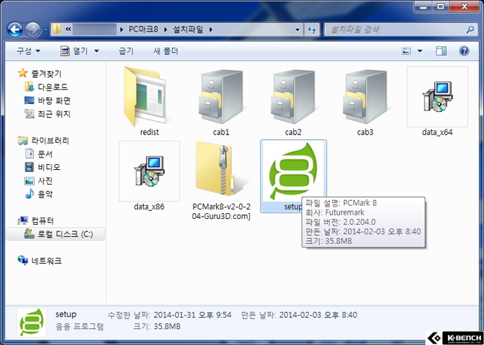Viewport: 484px width, 345px height.
Task: Click the change view icon
Action: click(x=406, y=51)
